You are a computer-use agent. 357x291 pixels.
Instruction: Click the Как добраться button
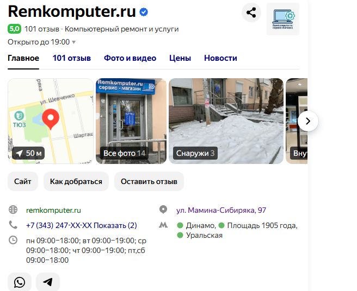click(x=76, y=181)
